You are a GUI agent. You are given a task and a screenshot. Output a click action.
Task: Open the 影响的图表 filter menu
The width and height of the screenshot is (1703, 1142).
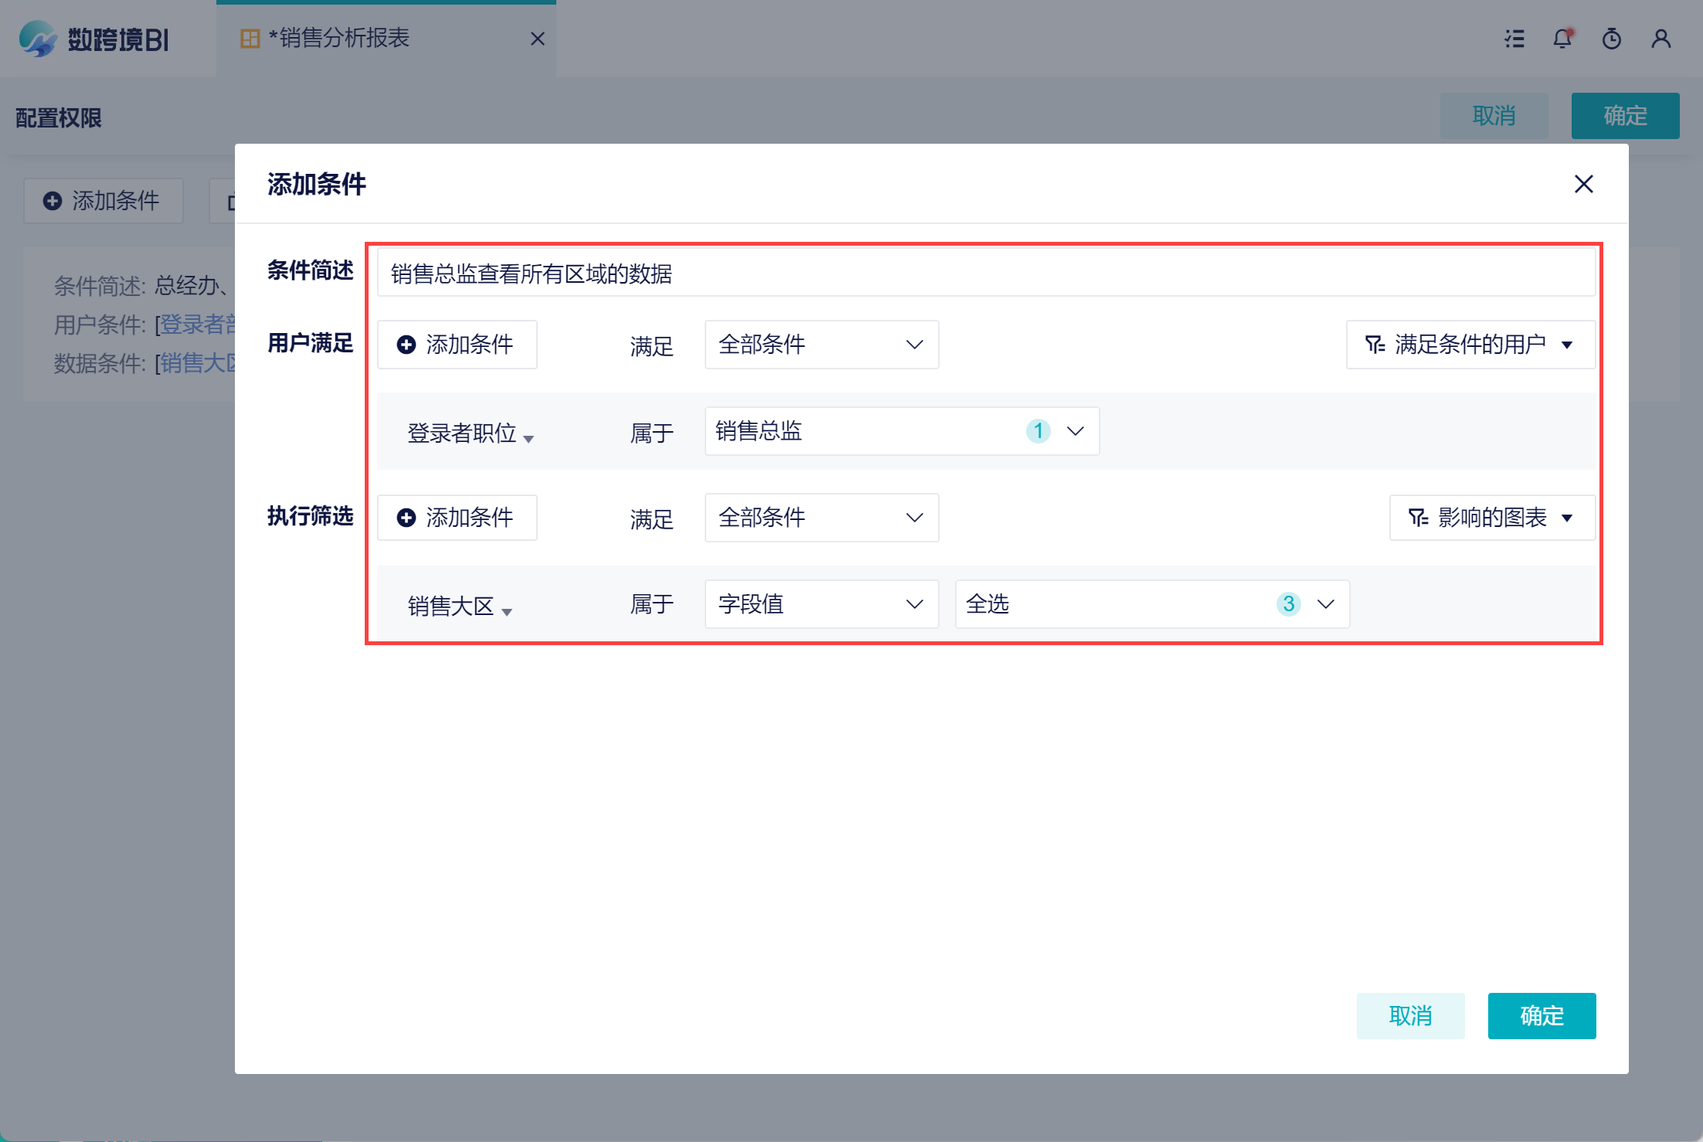pyautogui.click(x=1491, y=518)
